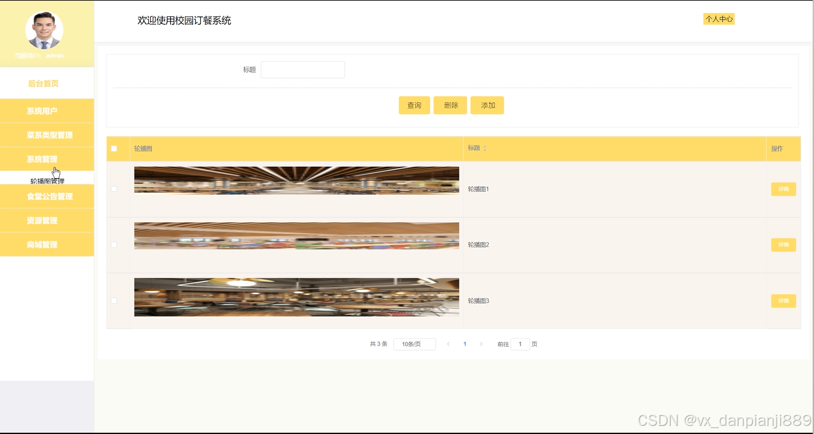
Task: Open the 轮播图3 banner thumbnail
Action: pyautogui.click(x=297, y=297)
